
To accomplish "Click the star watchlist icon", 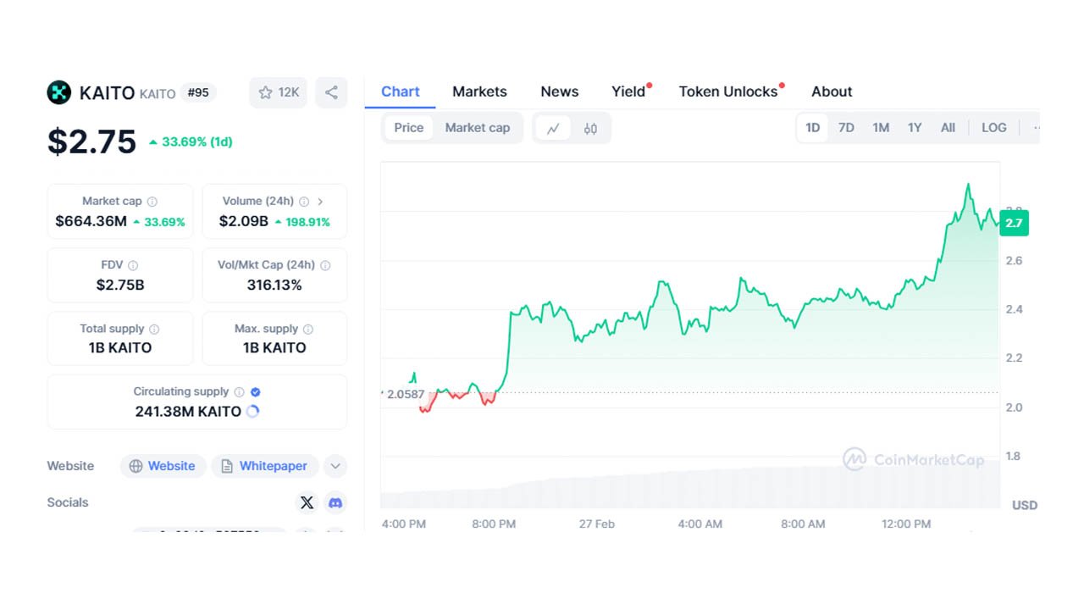I will (x=265, y=92).
